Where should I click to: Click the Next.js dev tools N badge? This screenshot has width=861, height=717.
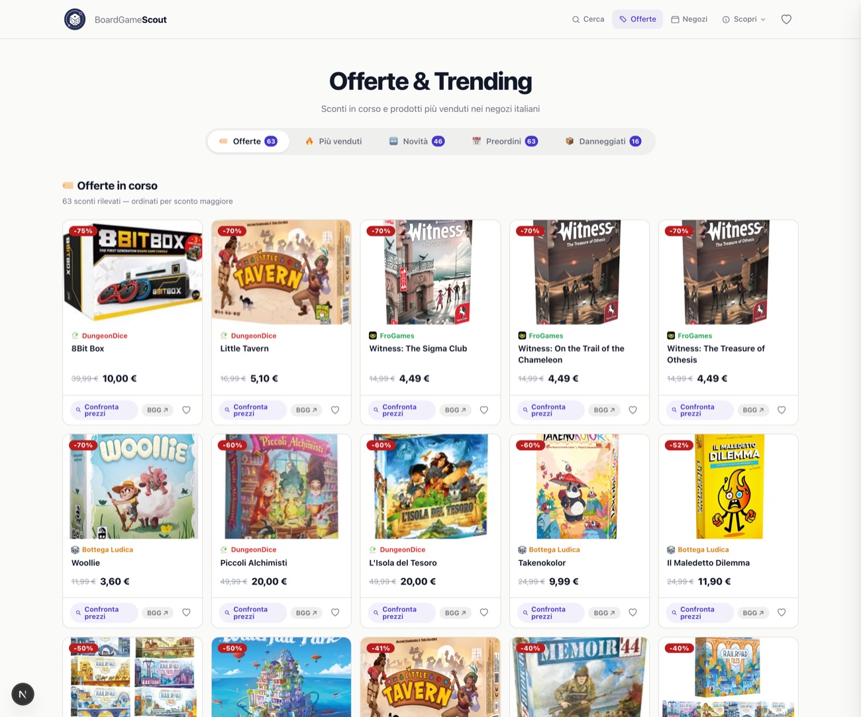click(23, 694)
